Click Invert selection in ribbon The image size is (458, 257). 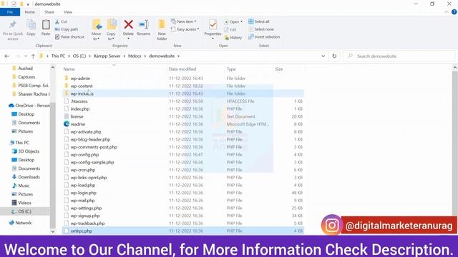(x=264, y=37)
